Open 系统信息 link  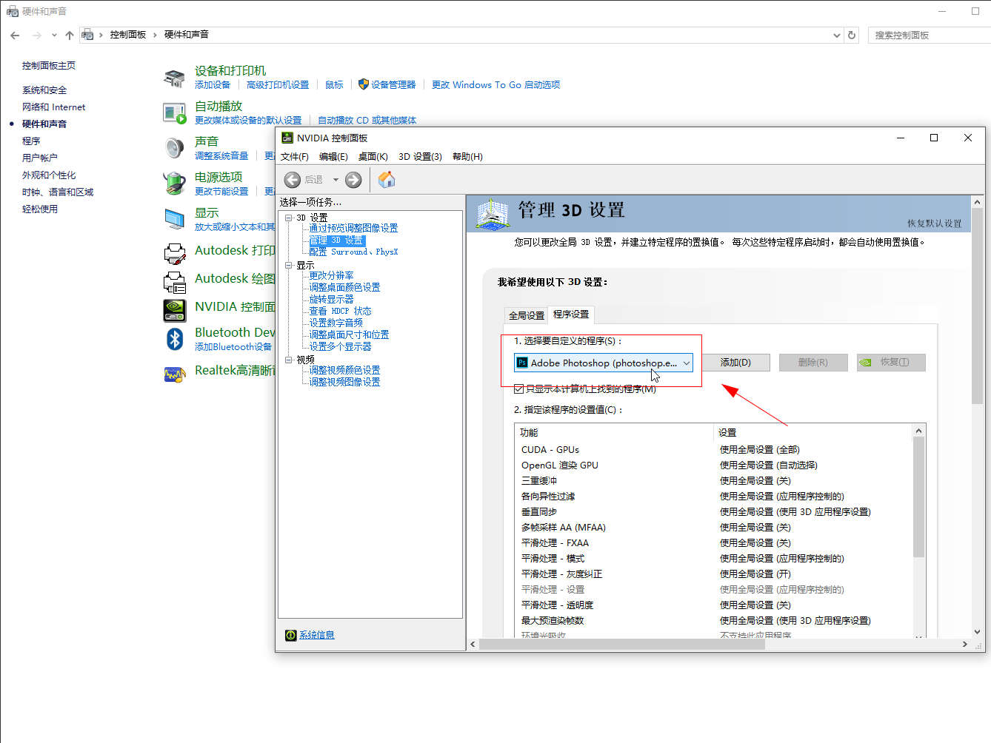pos(317,635)
